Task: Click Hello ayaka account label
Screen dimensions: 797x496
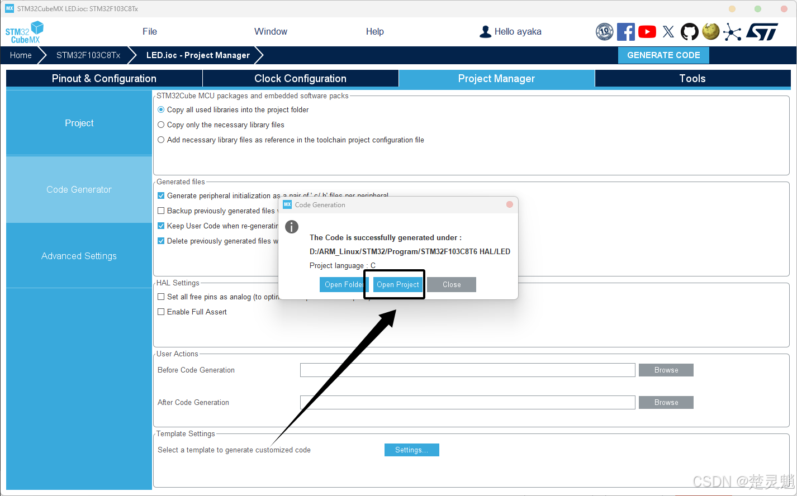Action: (x=518, y=32)
